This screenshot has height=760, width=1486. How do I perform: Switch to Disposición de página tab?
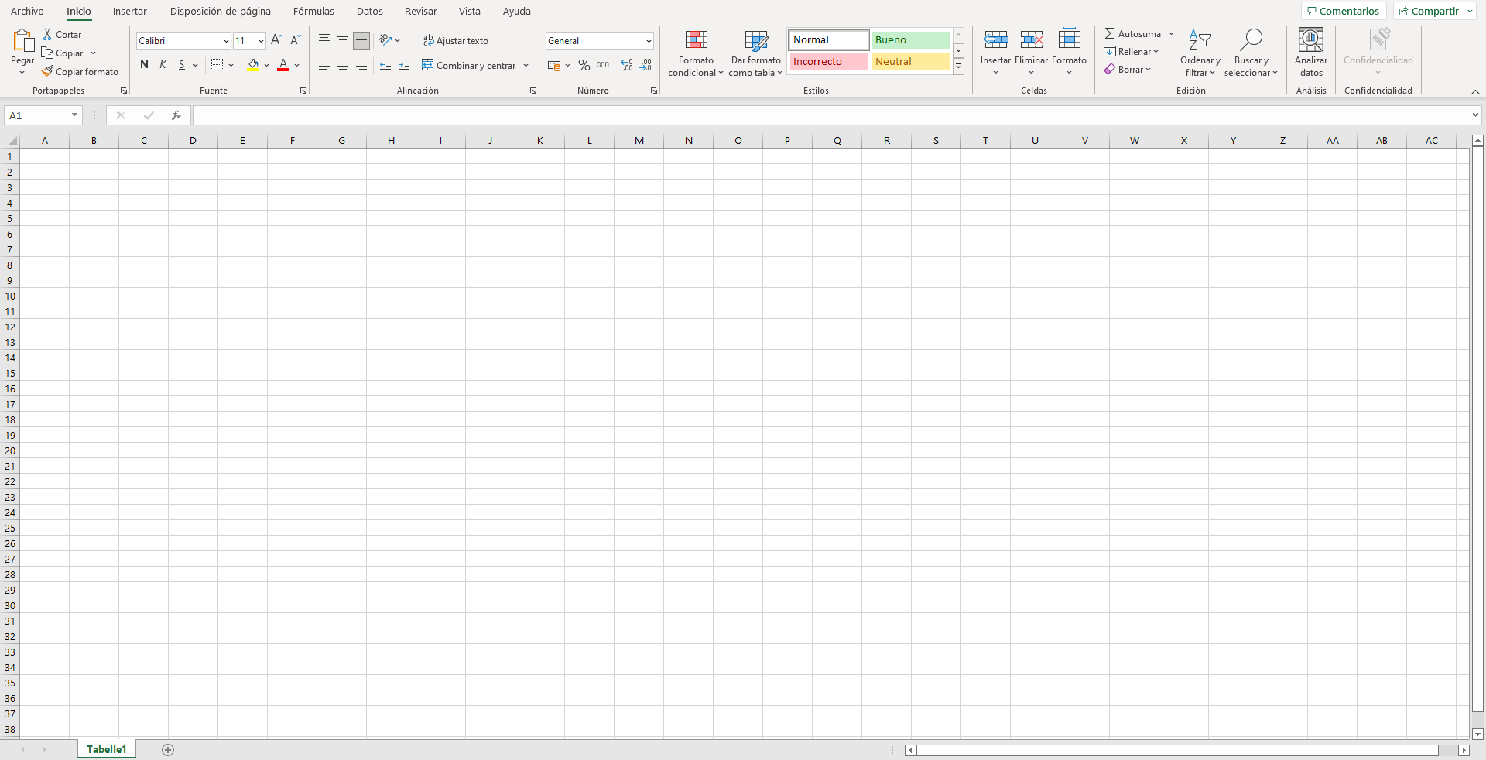221,11
